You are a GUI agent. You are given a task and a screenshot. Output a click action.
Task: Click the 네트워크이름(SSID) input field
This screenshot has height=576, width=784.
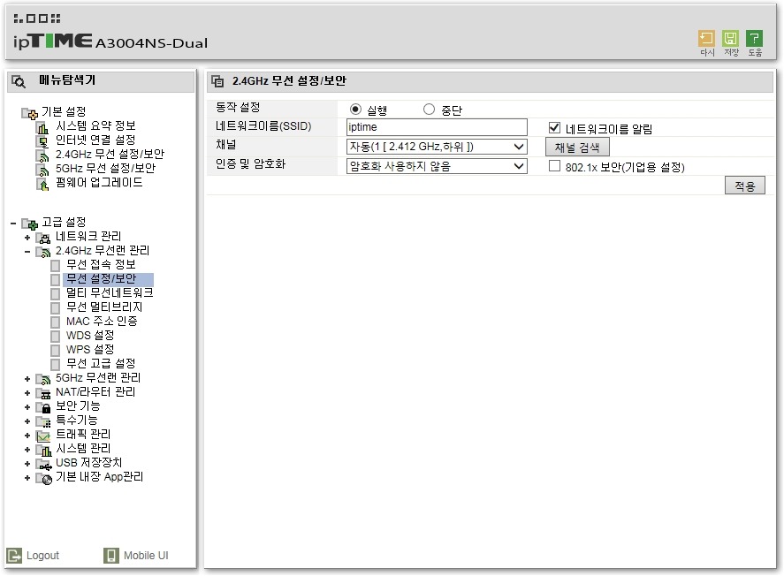[437, 127]
